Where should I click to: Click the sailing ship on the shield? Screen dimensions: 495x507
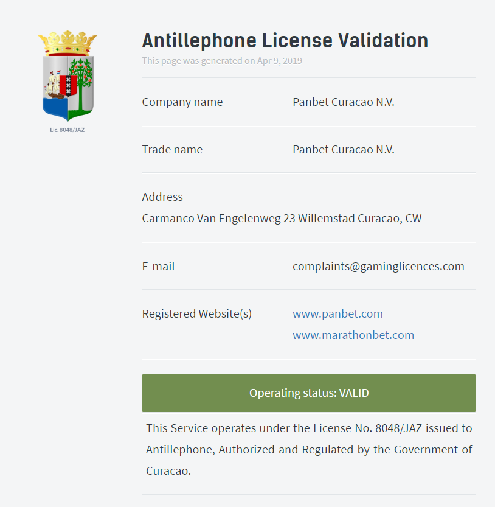point(53,85)
